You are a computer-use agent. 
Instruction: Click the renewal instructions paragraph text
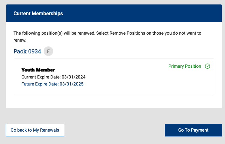tap(107, 37)
